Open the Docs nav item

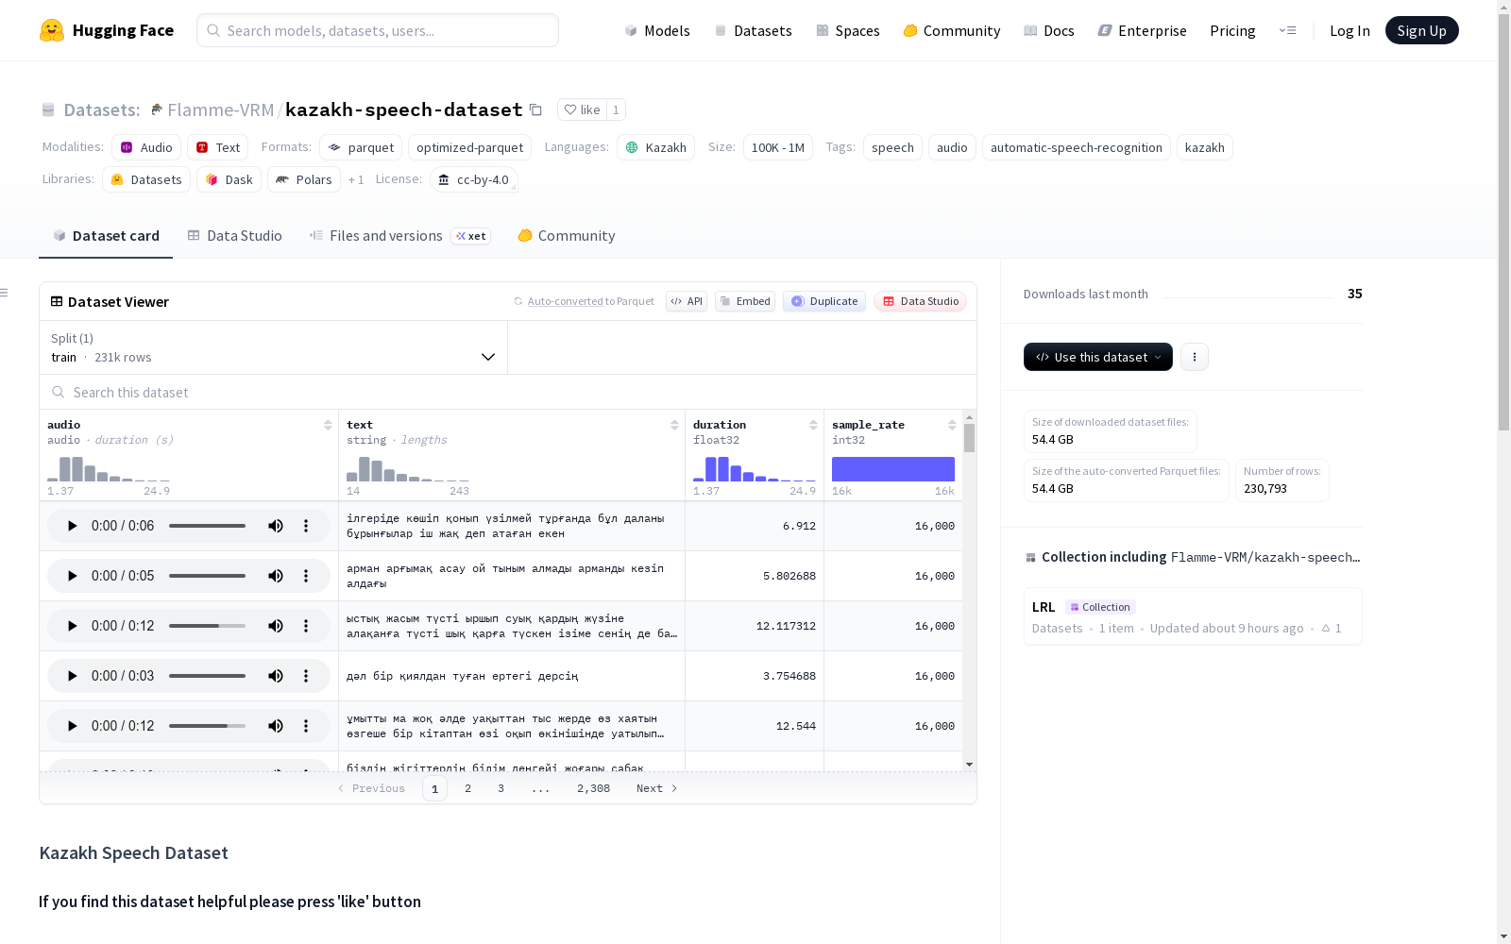(1049, 30)
